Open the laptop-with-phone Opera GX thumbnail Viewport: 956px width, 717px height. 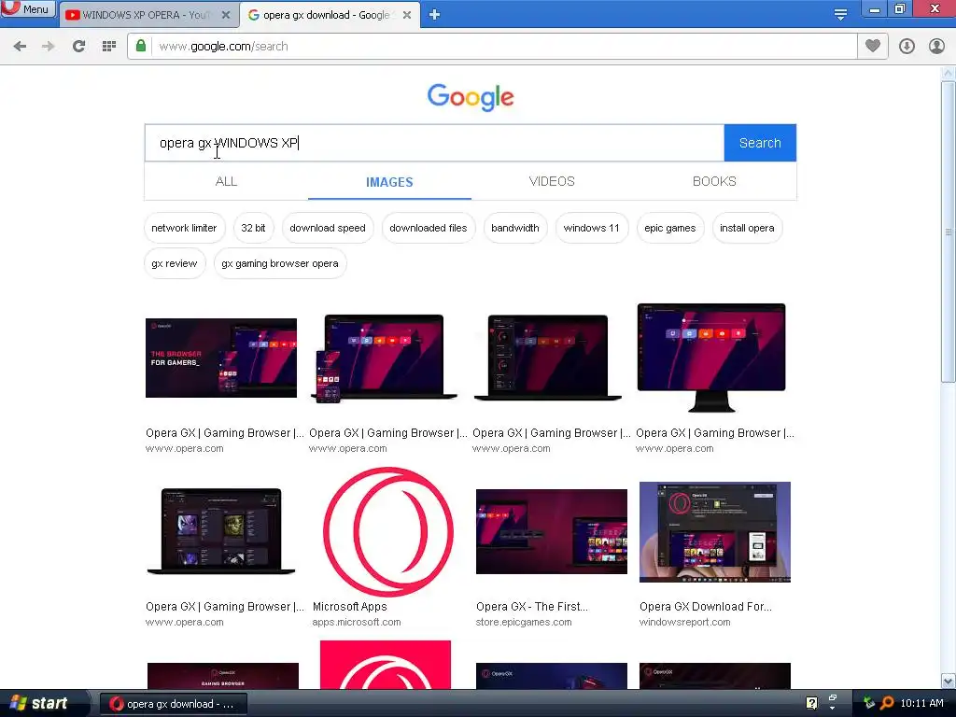tap(384, 358)
